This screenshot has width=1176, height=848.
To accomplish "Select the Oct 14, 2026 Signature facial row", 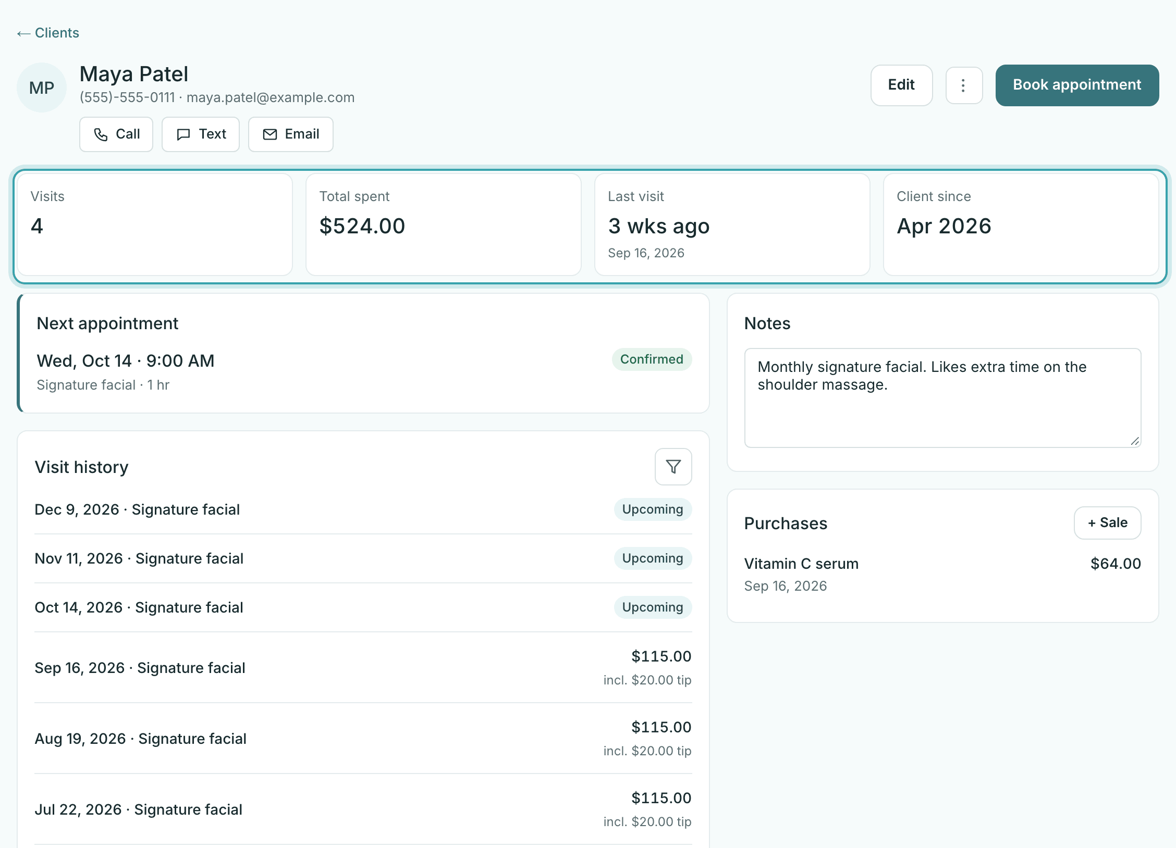I will point(363,607).
